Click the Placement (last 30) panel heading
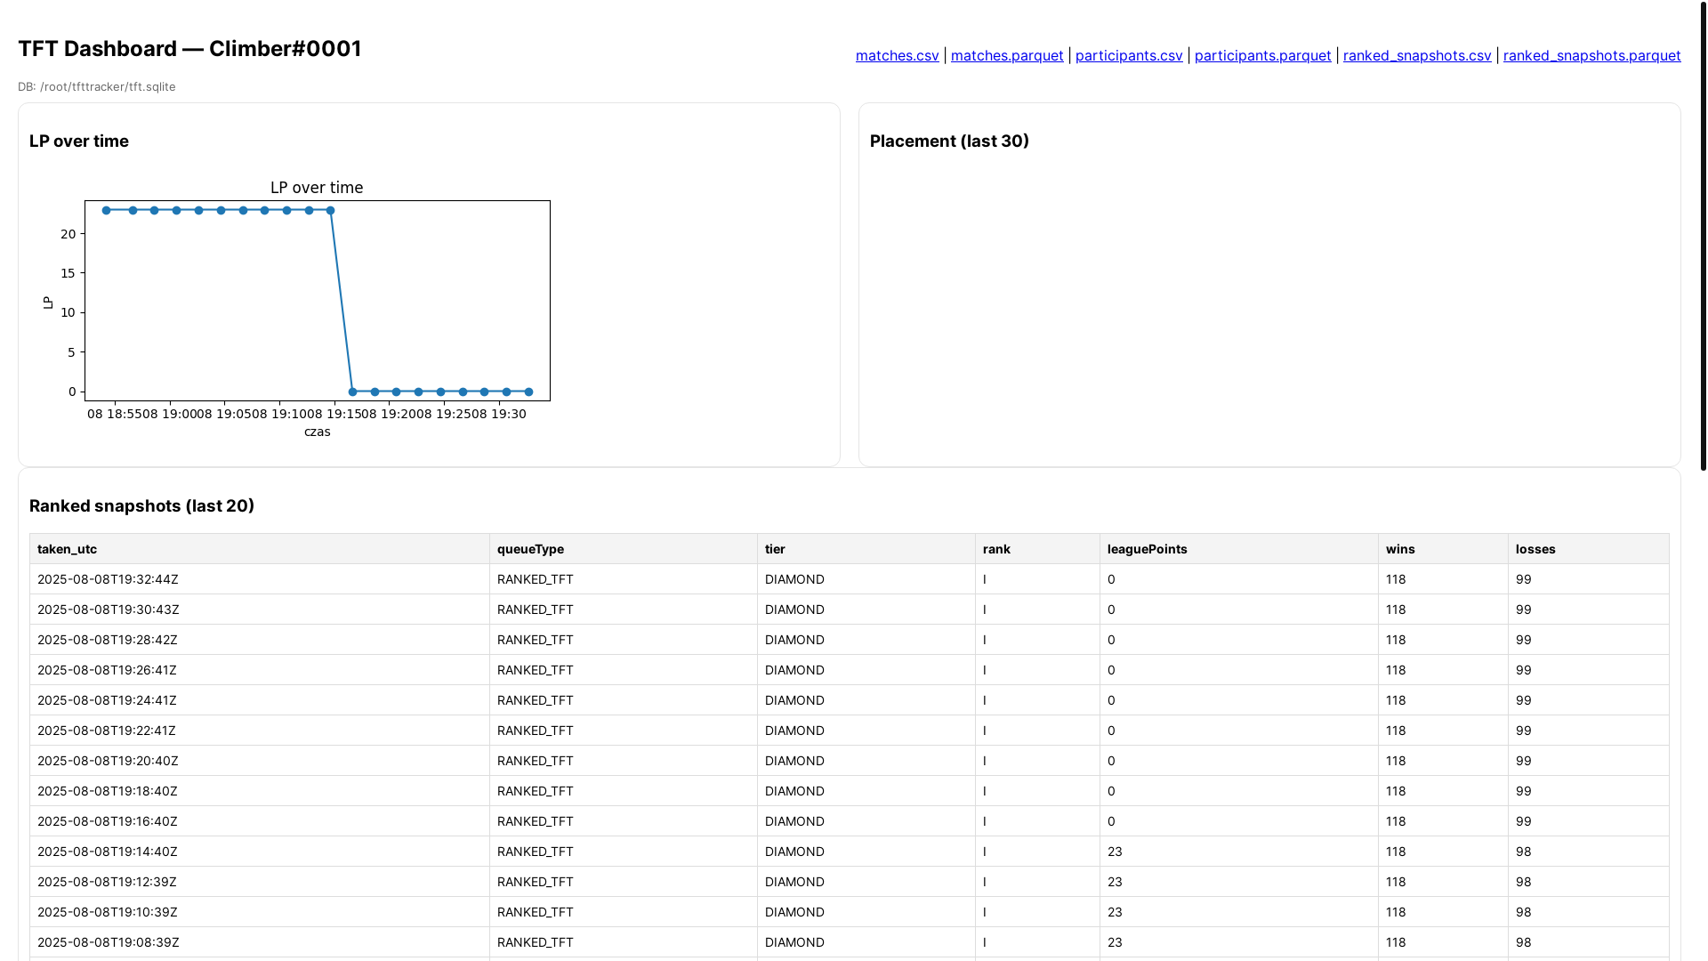 coord(949,141)
